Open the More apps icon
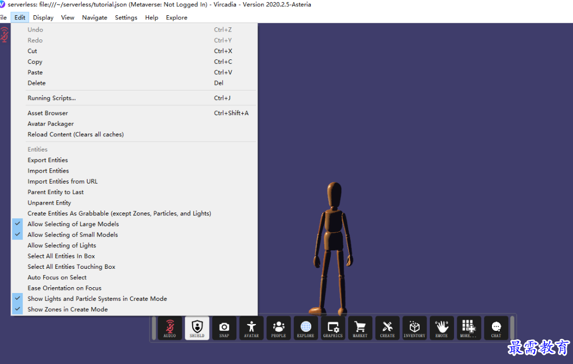The image size is (573, 364). [x=469, y=328]
